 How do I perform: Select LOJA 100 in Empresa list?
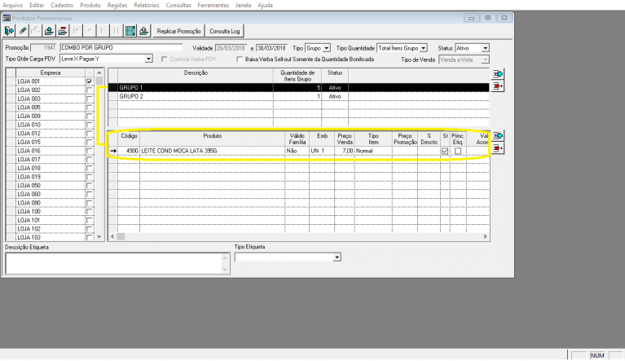tap(51, 212)
